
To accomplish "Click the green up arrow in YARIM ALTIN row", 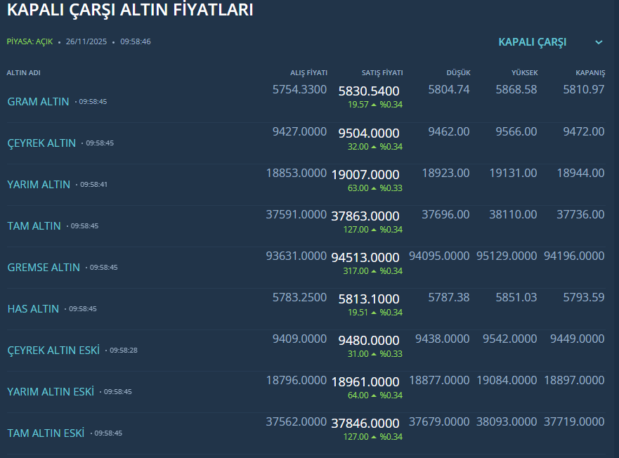I will (x=374, y=188).
